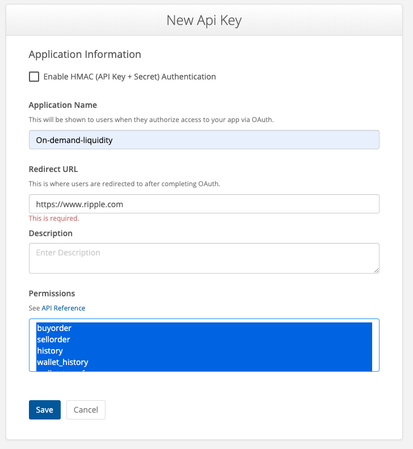
Task: Click the 'New Api Key' dialog title
Action: (x=204, y=20)
